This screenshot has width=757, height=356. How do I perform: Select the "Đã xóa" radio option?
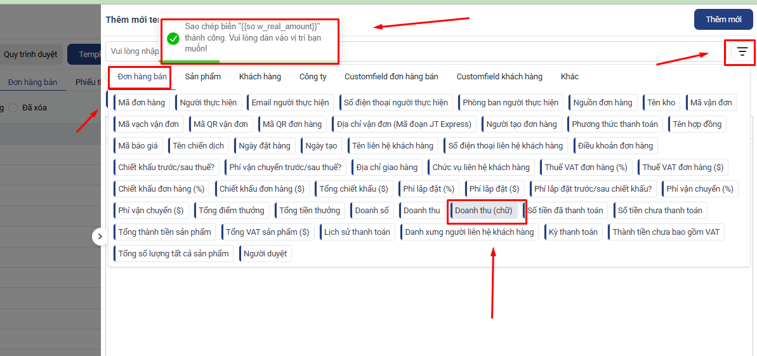coord(14,108)
